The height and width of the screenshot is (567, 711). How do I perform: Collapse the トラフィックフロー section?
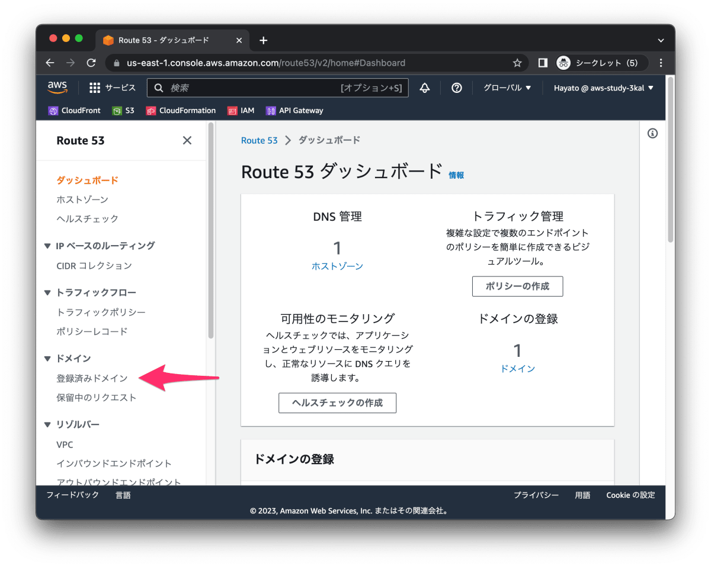pyautogui.click(x=48, y=292)
